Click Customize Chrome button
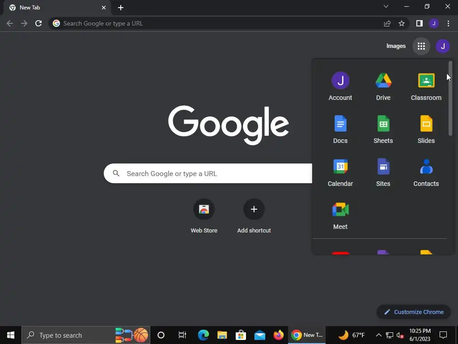This screenshot has height=344, width=458. (x=414, y=312)
